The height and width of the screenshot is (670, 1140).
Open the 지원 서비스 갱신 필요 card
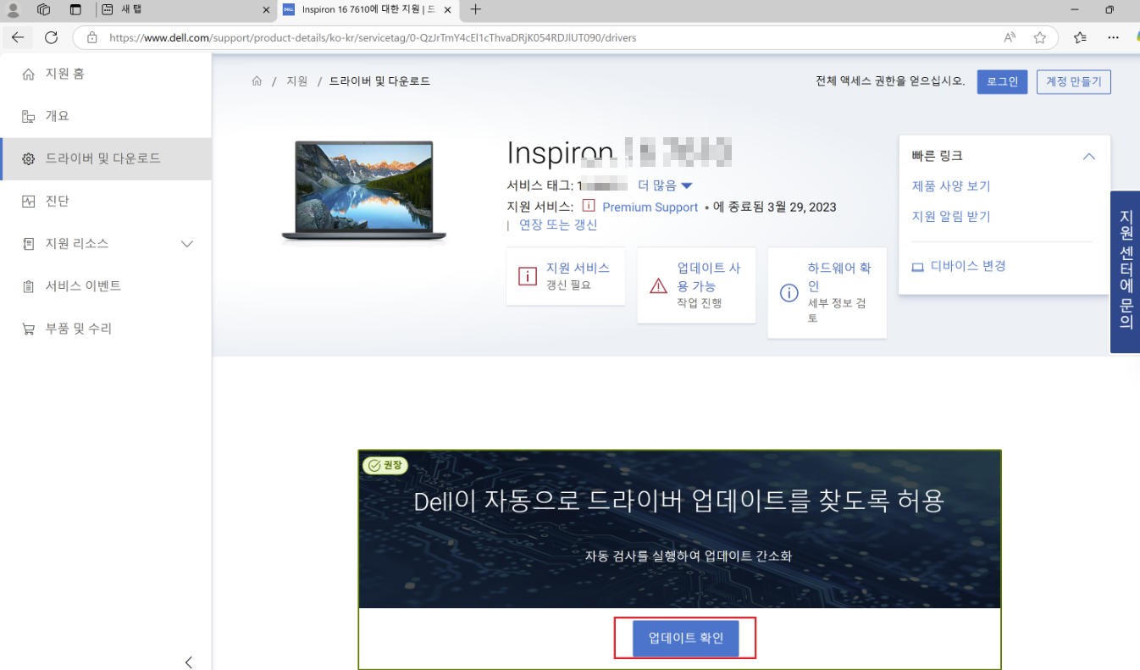coord(566,276)
